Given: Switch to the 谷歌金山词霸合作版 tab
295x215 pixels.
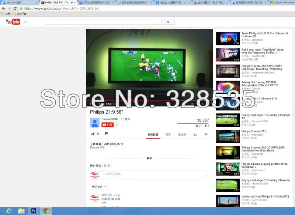Looking at the screenshot, I should point(173,3).
